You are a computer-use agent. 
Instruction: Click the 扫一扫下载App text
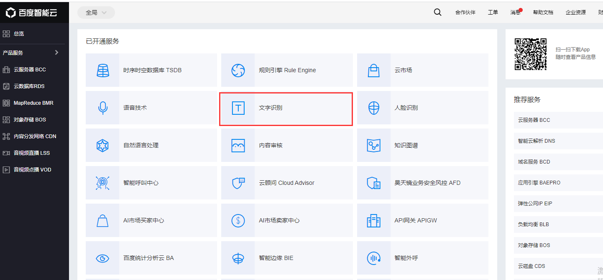(x=572, y=50)
